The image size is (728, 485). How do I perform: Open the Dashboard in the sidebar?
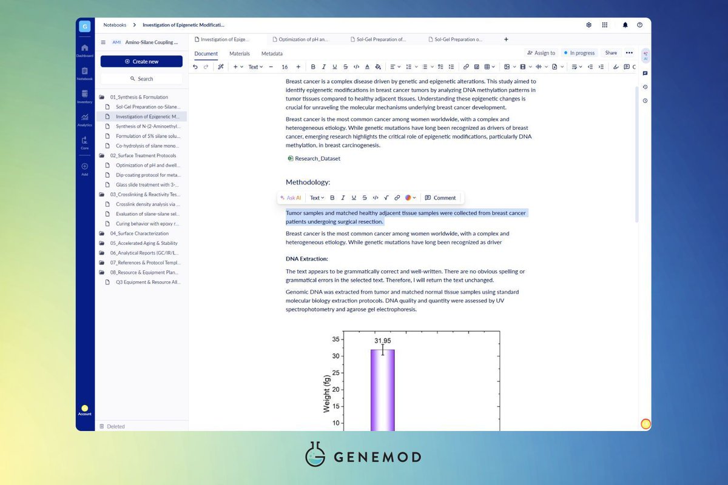(x=85, y=50)
